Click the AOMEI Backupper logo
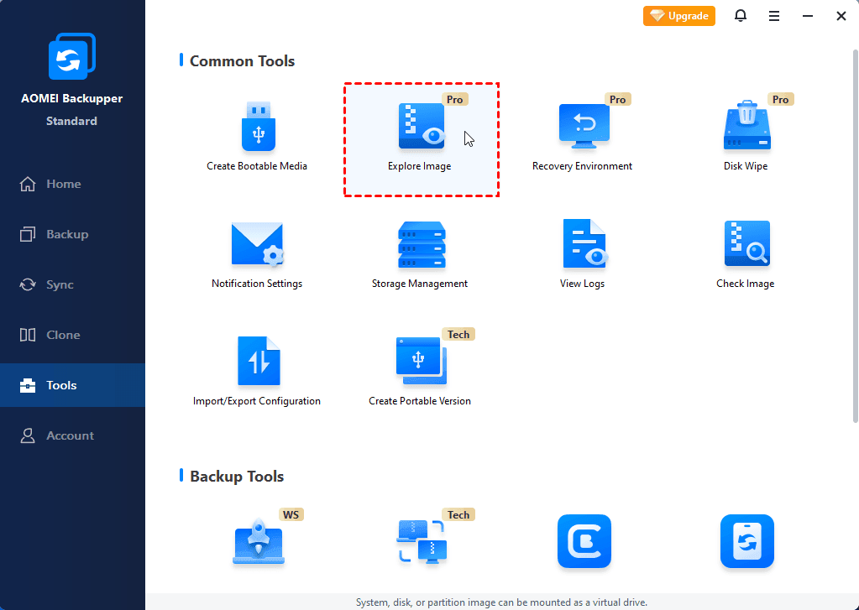Screen dimensions: 859x610 pos(71,60)
